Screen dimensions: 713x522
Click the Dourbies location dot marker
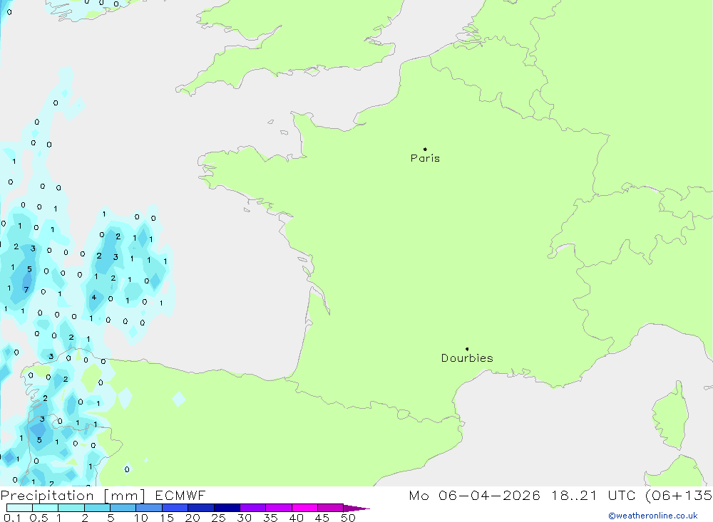[467, 349]
